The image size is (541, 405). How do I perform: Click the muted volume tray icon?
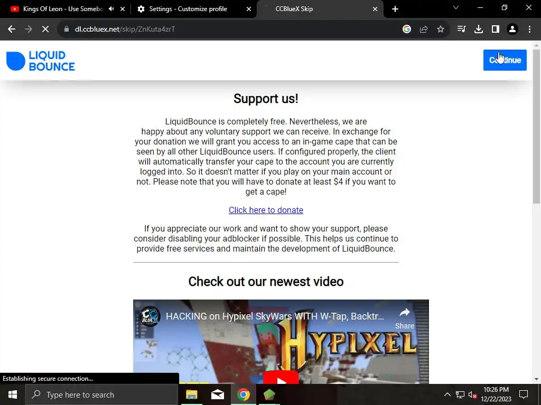pyautogui.click(x=472, y=394)
